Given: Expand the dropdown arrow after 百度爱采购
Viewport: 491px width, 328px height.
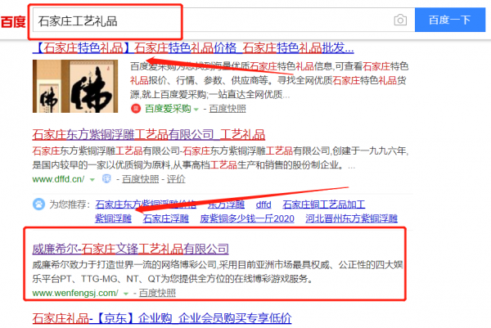Looking at the screenshot, I should click(x=196, y=110).
